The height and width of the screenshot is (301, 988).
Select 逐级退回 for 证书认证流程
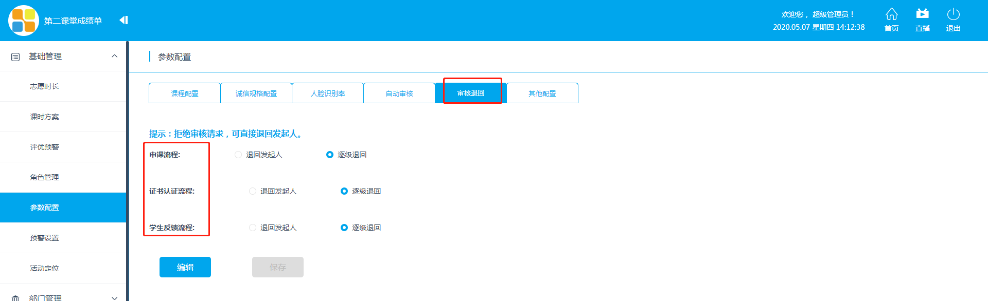pyautogui.click(x=344, y=191)
